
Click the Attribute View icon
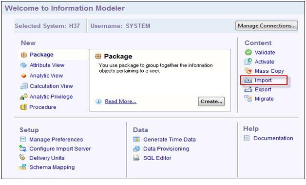point(23,65)
